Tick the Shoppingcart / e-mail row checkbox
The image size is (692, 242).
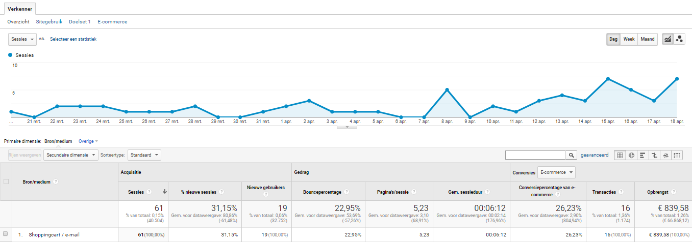point(6,235)
